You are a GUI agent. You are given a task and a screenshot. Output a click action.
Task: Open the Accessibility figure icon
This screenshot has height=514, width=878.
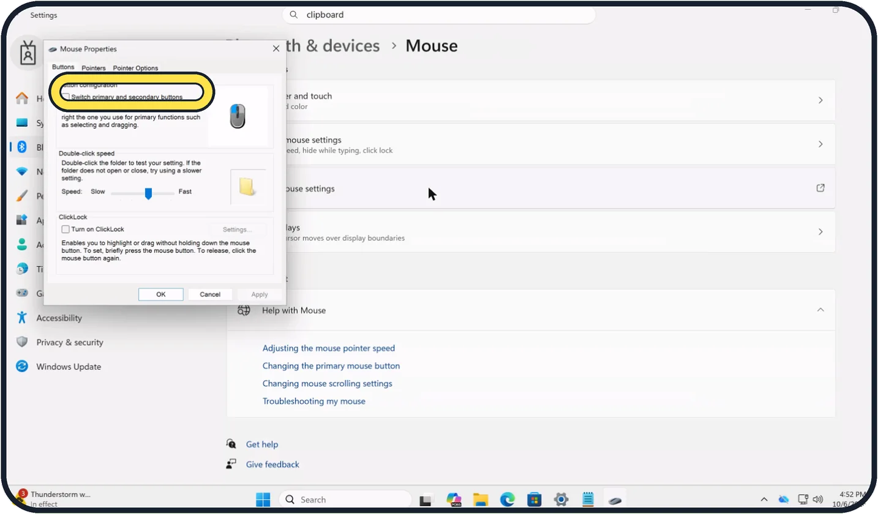[x=22, y=318]
